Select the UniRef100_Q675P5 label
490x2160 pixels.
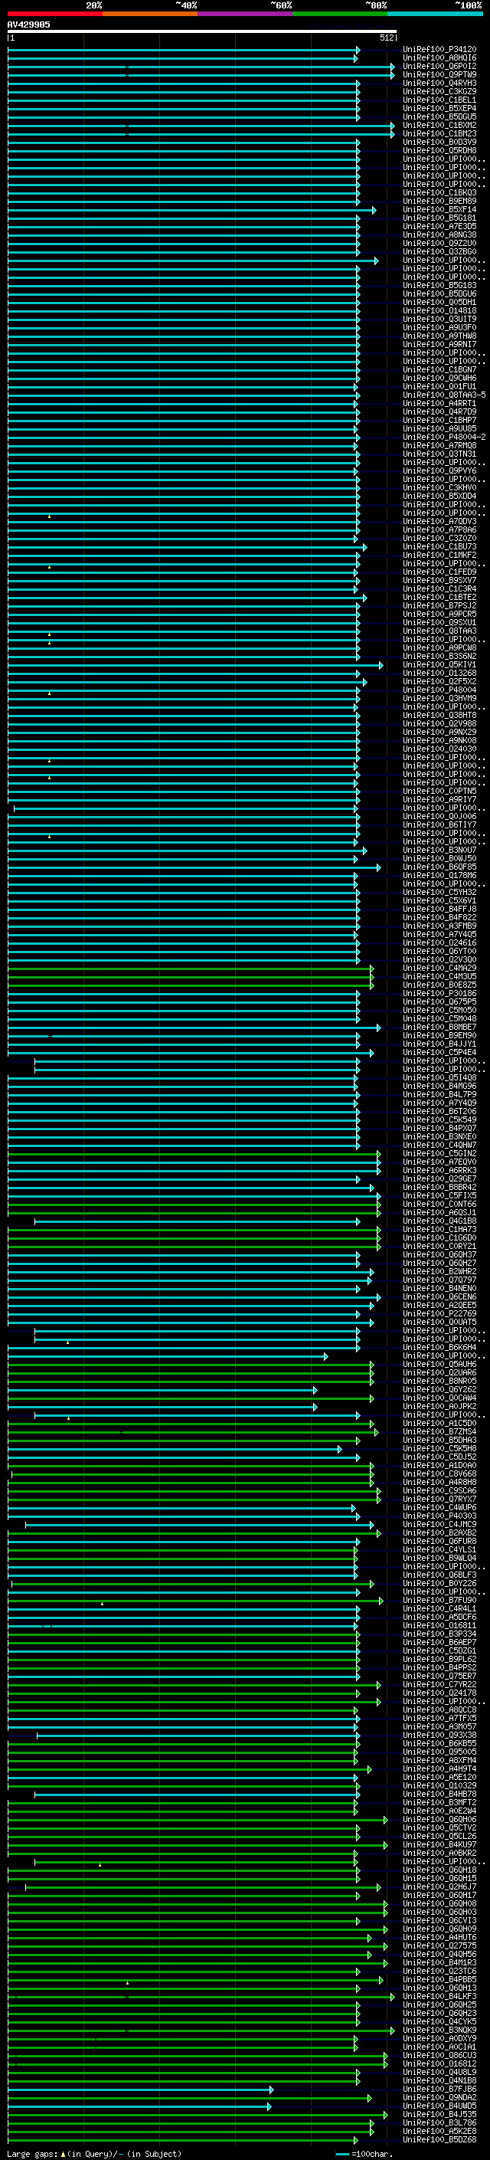[x=439, y=1001]
